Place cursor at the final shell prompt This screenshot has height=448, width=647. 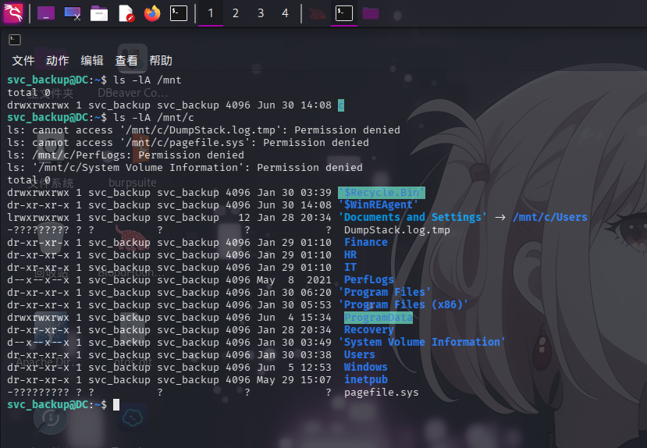click(116, 405)
